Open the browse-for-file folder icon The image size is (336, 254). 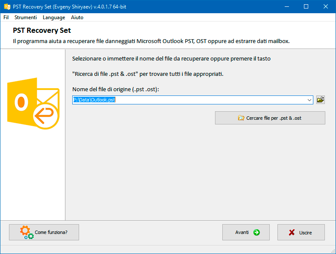pyautogui.click(x=321, y=100)
